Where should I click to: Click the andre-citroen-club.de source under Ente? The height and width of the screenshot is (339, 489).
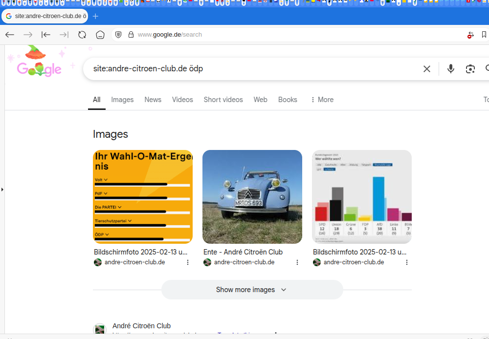point(244,262)
